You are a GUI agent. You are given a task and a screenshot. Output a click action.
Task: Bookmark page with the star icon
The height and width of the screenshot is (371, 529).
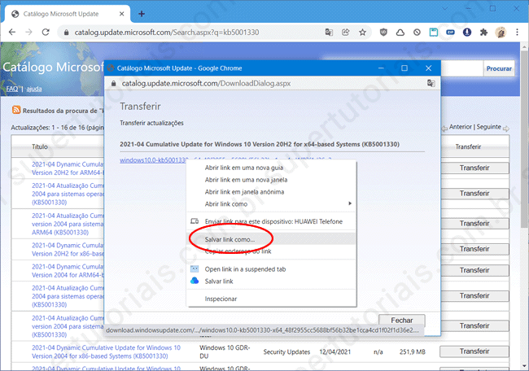click(x=363, y=33)
